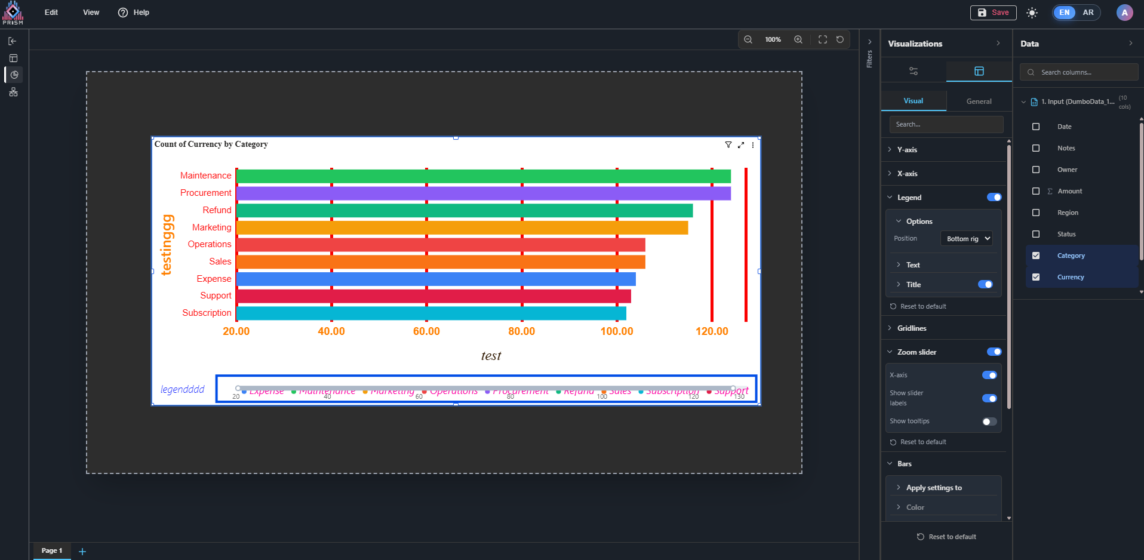Click the zoom in magnifier icon
This screenshot has height=560, width=1144.
coord(798,39)
